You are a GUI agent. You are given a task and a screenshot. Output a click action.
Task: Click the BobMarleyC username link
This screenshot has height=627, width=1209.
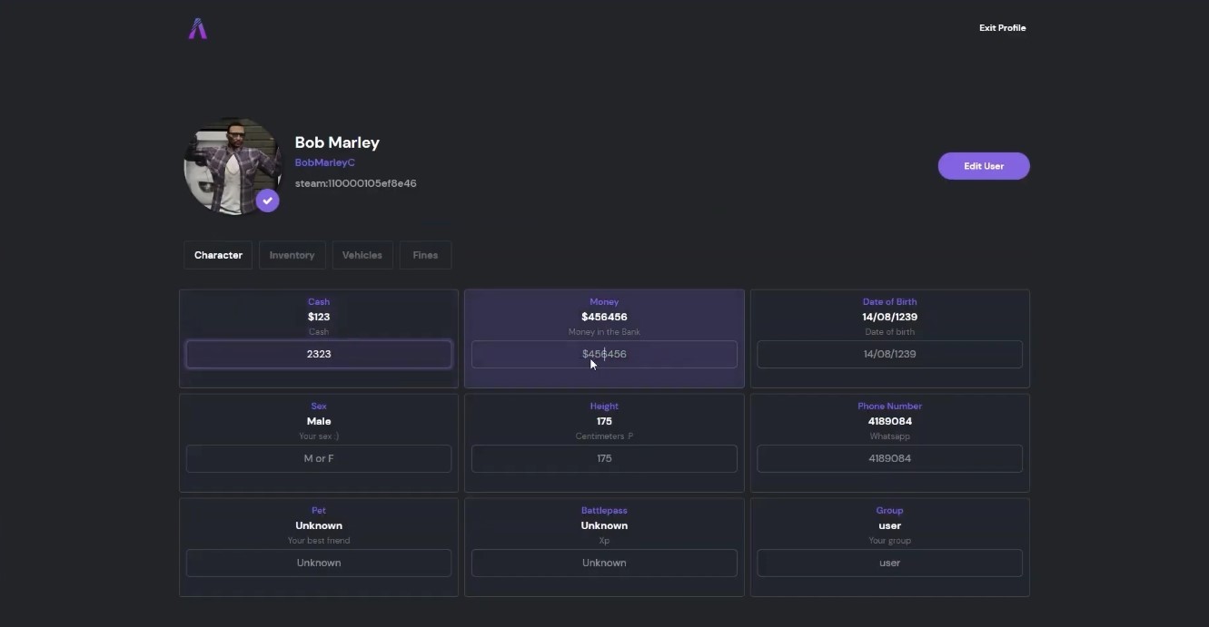[x=324, y=162]
